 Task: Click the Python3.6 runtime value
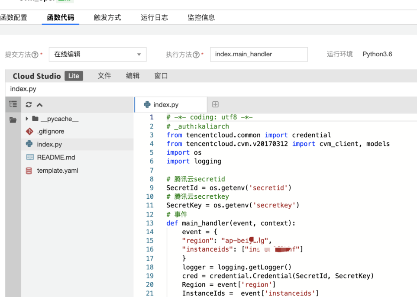pos(377,54)
